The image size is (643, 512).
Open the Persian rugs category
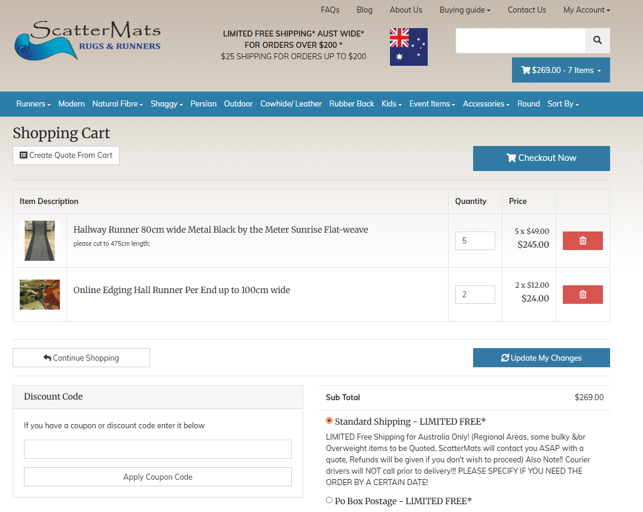pyautogui.click(x=203, y=103)
